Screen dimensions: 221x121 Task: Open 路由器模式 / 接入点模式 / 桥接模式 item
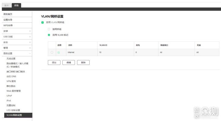pyautogui.click(x=17, y=65)
